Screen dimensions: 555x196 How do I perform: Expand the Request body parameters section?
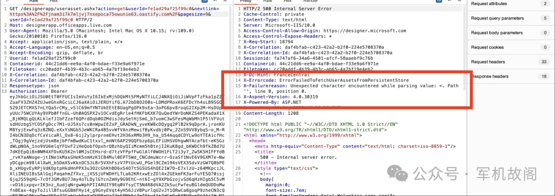pyautogui.click(x=511, y=32)
